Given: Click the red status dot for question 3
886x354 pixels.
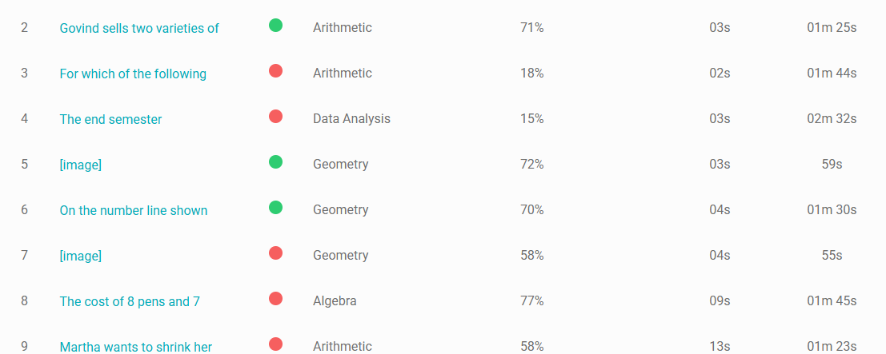Looking at the screenshot, I should (x=276, y=70).
